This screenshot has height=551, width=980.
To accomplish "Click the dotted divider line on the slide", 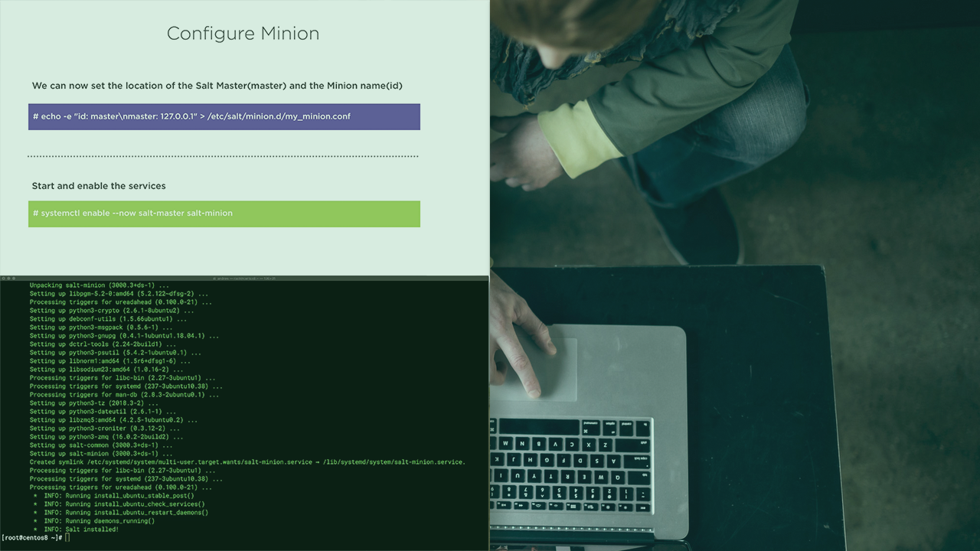I will tap(223, 156).
